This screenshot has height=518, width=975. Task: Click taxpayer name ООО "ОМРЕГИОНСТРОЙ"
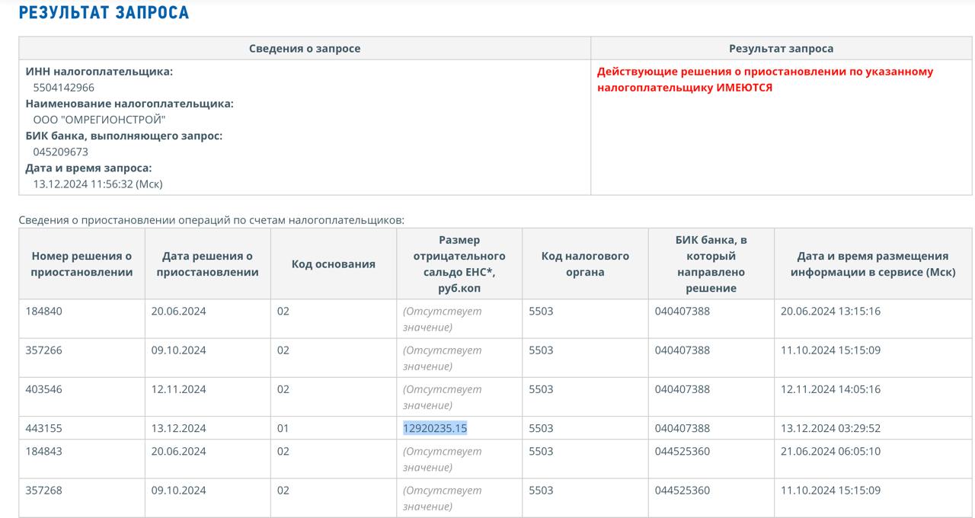99,120
